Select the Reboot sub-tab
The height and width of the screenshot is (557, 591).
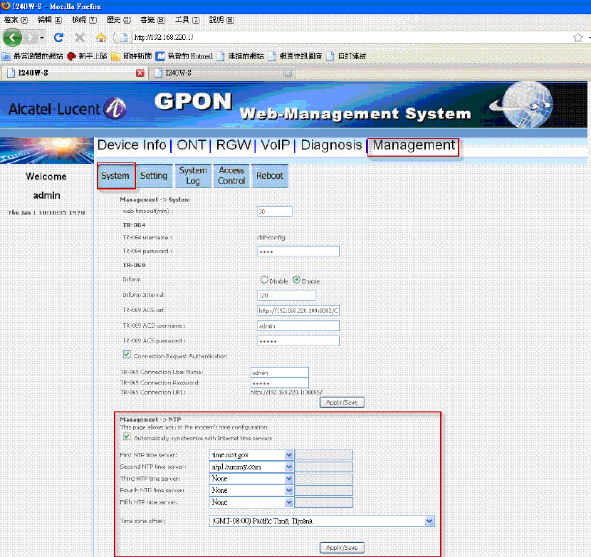[270, 176]
